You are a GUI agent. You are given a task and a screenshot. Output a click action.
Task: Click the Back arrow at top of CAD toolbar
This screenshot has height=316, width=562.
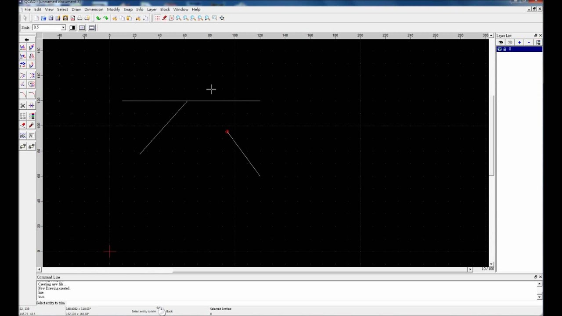(27, 39)
